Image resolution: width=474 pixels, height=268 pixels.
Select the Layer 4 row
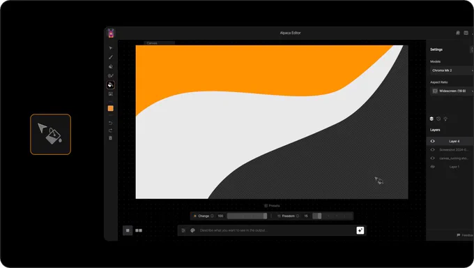tap(450, 141)
